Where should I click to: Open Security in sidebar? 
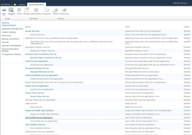tap(5, 42)
